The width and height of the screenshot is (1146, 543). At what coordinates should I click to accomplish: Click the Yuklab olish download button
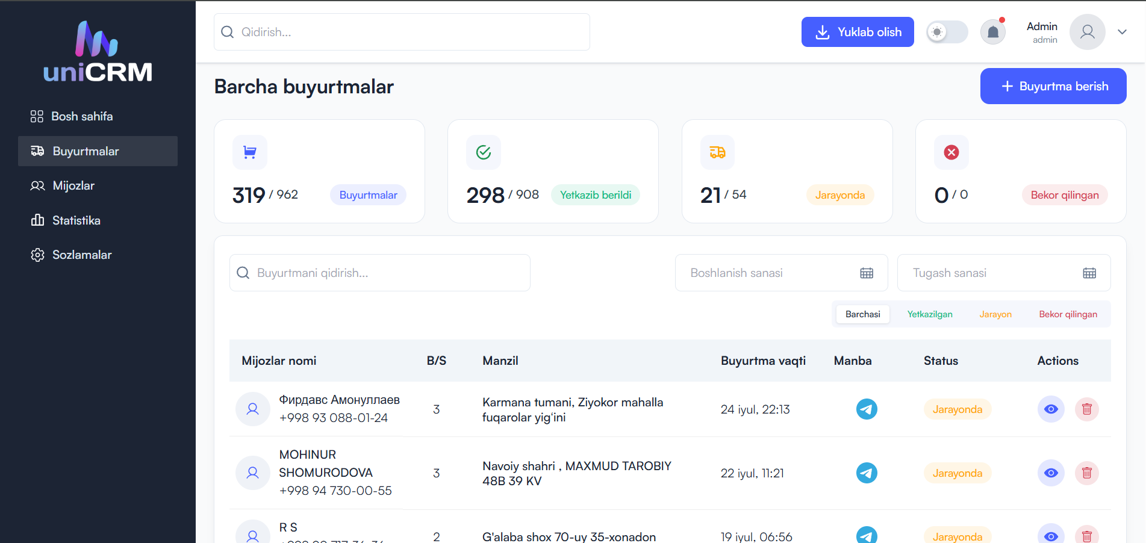[x=858, y=31]
